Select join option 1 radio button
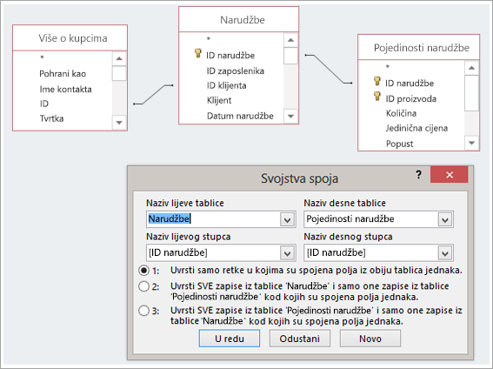Viewport: 493px width, 369px height. 144,270
